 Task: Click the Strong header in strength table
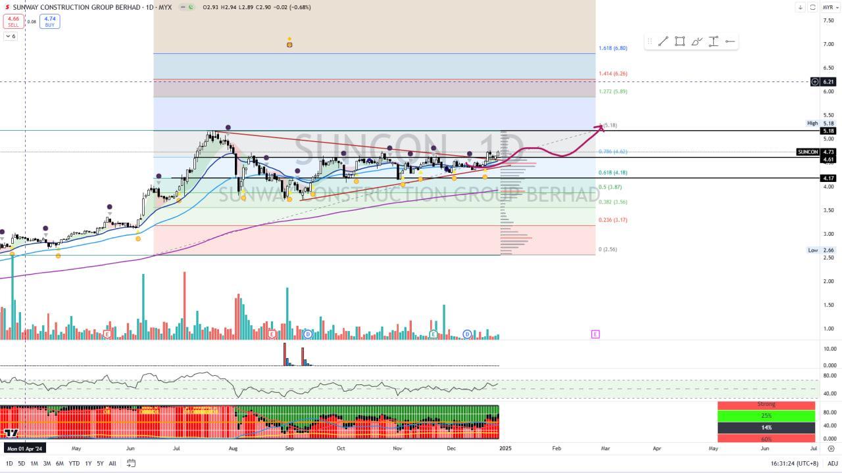pyautogui.click(x=766, y=405)
